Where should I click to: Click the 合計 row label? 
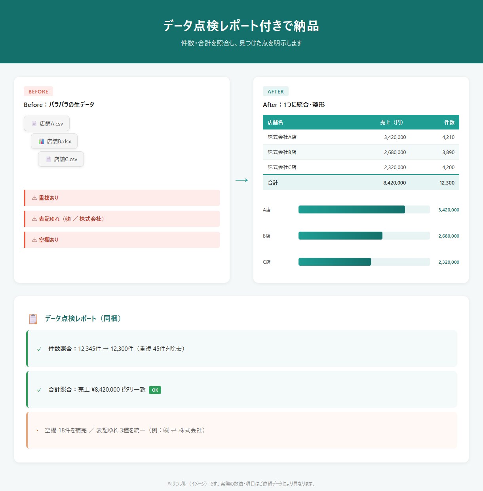pos(273,183)
